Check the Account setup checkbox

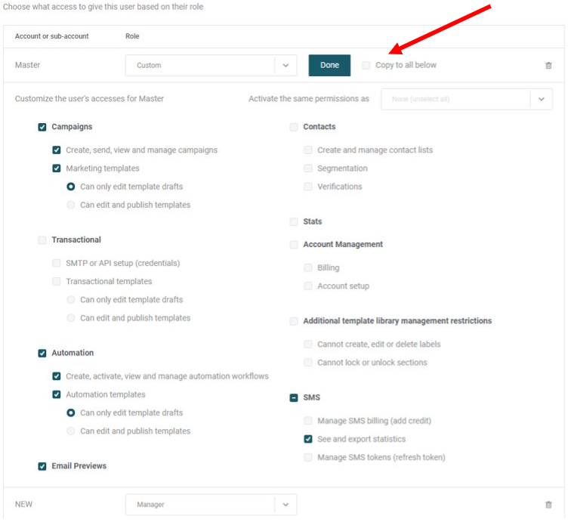click(308, 286)
